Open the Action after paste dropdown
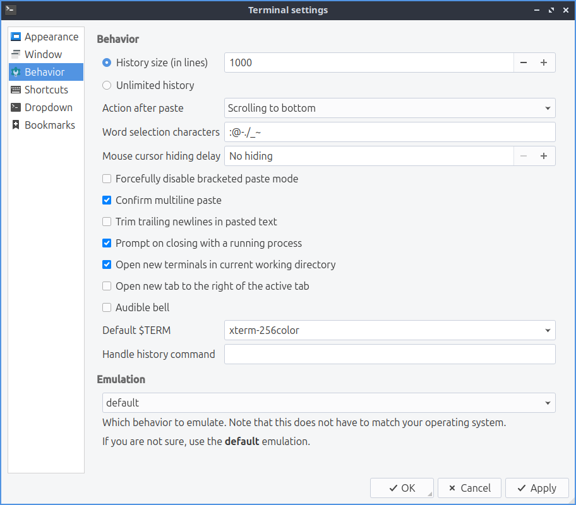 pos(390,108)
